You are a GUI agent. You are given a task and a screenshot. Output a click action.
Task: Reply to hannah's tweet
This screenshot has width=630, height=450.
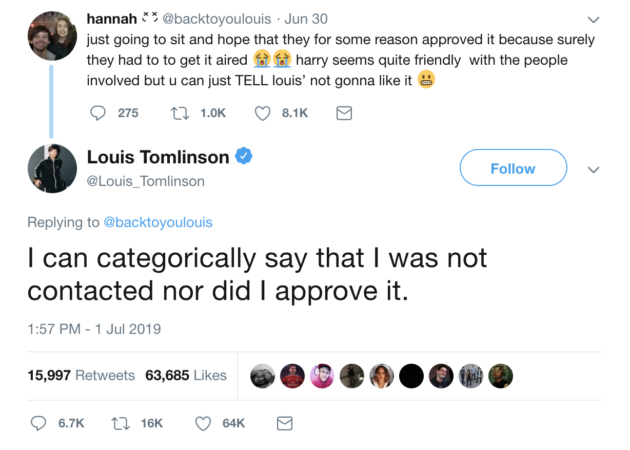click(x=98, y=113)
